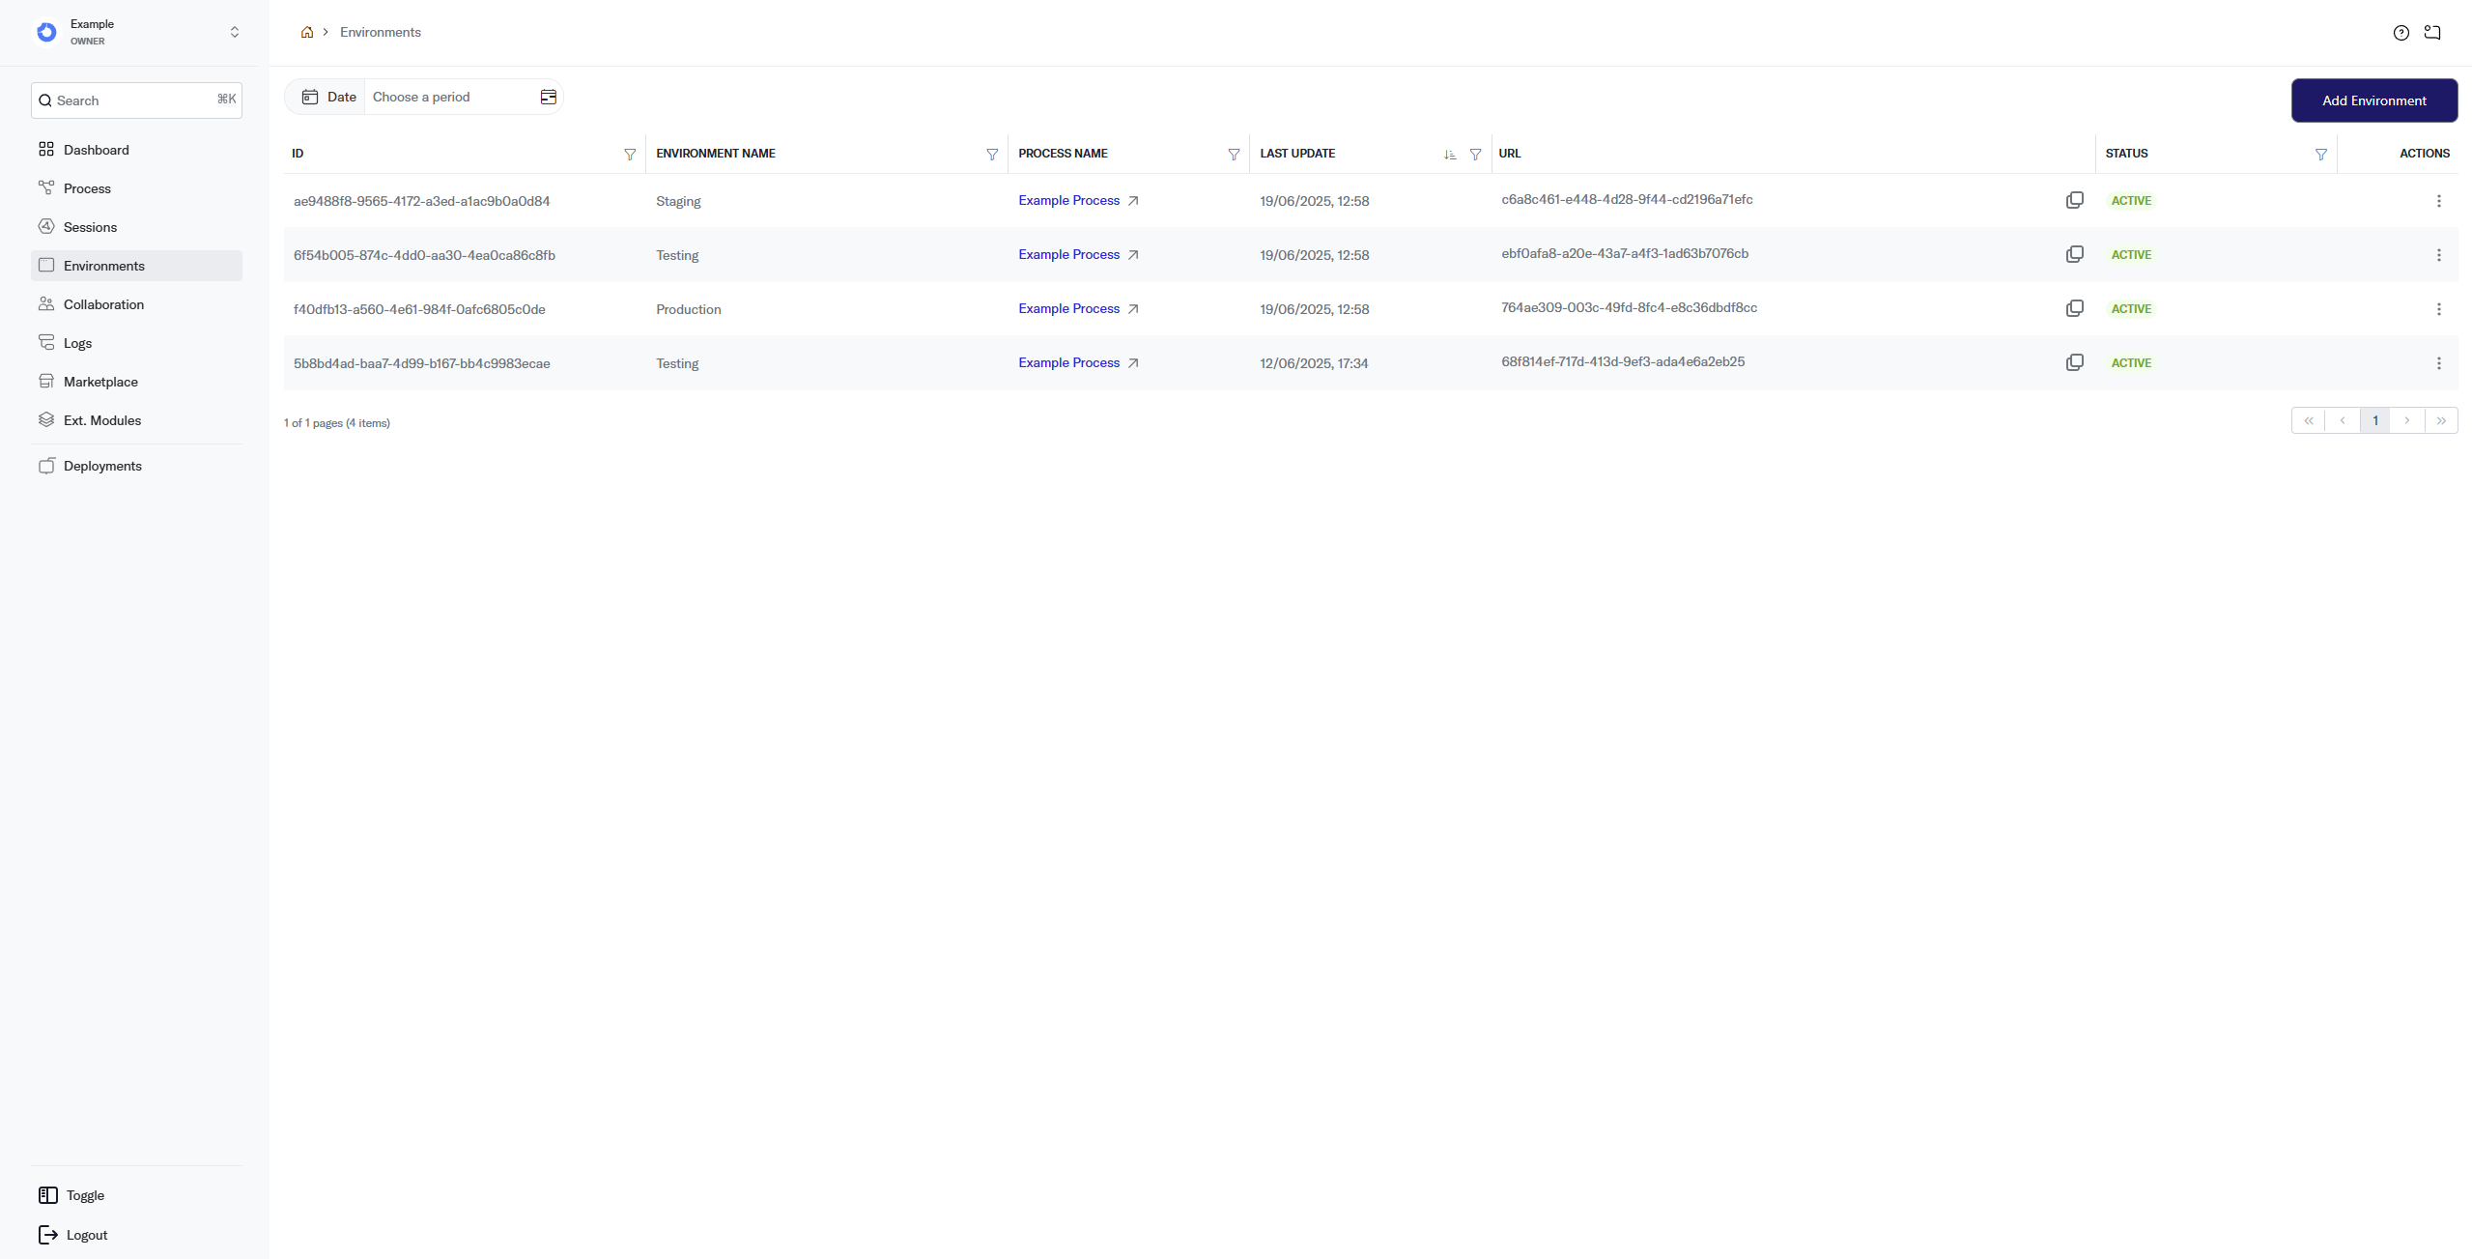This screenshot has height=1259, width=2472.
Task: Click the Date calendar icon
Action: pos(310,97)
